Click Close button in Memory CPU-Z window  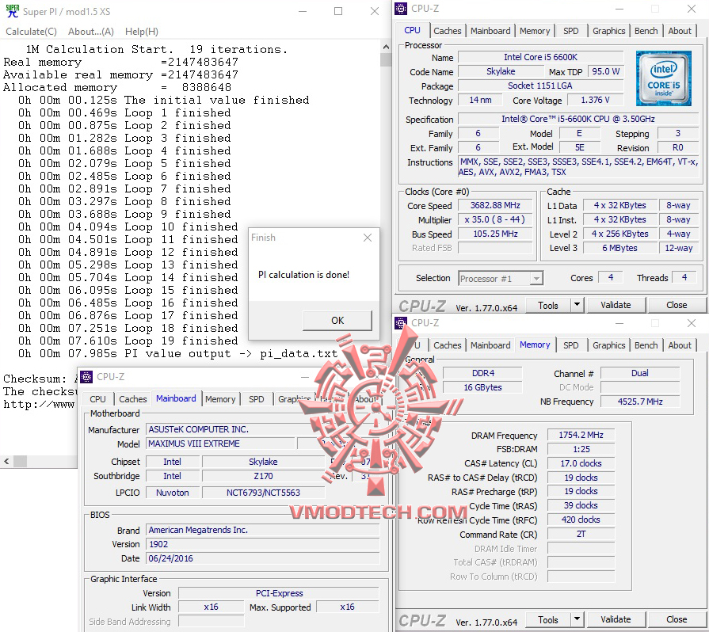677,619
